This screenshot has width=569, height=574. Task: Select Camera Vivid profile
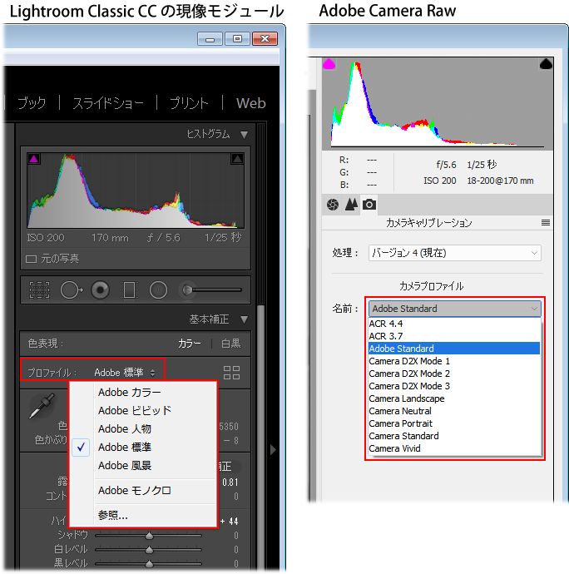click(x=454, y=448)
